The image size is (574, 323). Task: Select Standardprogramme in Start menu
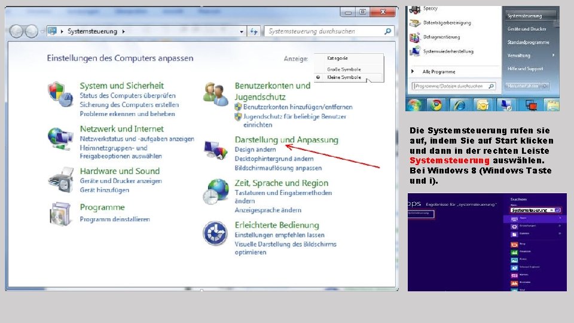[528, 42]
